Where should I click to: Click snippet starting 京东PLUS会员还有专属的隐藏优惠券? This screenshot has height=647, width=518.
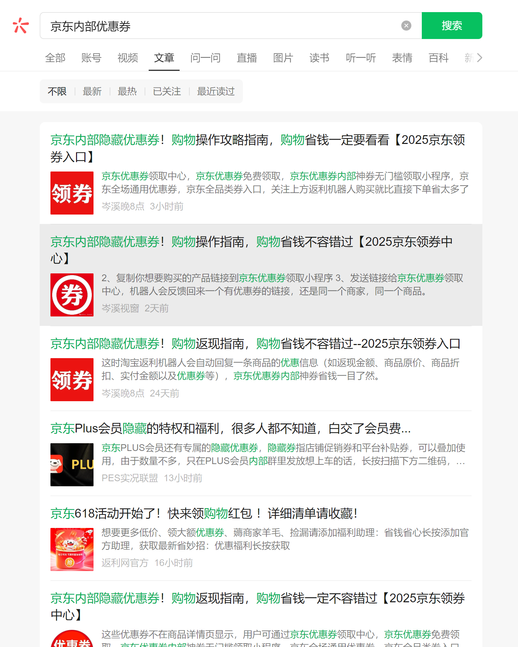tap(284, 454)
